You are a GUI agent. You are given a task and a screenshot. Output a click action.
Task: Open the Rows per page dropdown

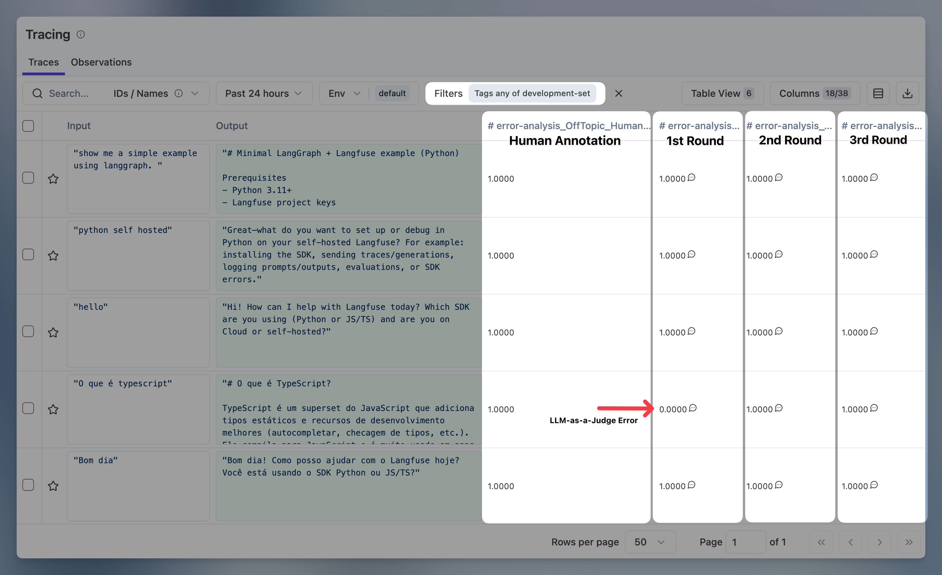650,542
